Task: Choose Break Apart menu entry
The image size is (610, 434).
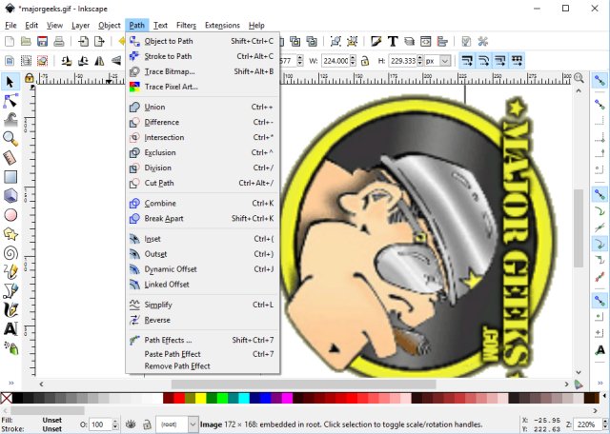Action: pyautogui.click(x=202, y=218)
